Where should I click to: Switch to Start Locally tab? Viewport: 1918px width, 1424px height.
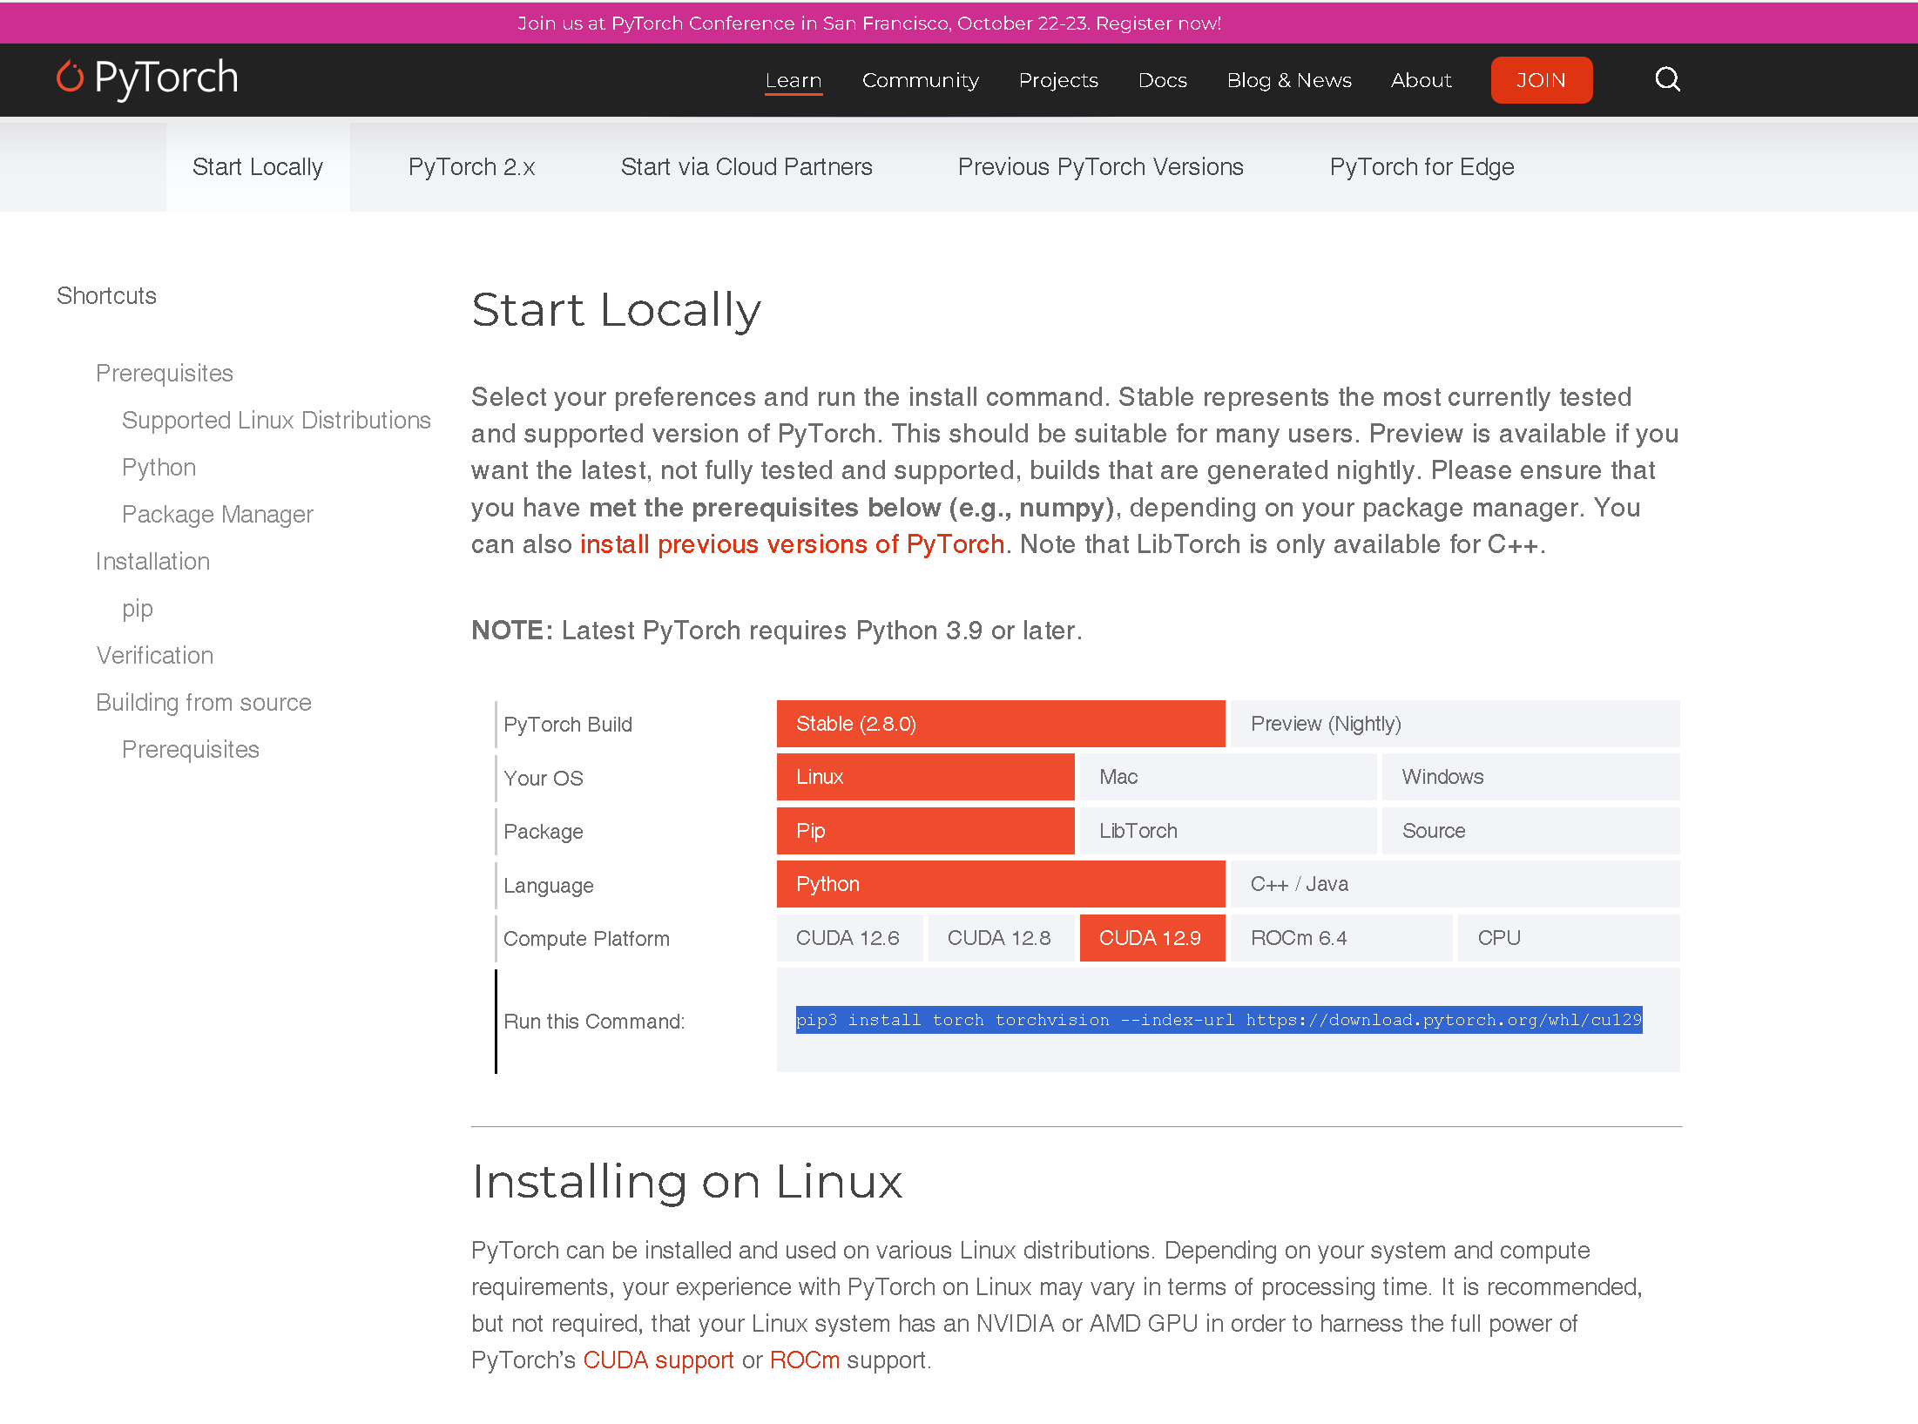pyautogui.click(x=258, y=166)
